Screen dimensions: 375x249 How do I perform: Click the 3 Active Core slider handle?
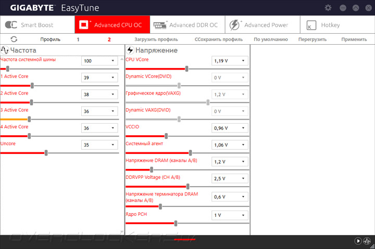point(29,119)
